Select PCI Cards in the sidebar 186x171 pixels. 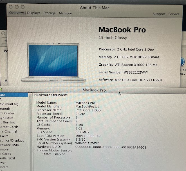(x=5, y=154)
